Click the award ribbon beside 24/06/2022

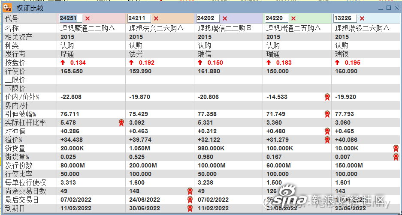[x=190, y=200]
